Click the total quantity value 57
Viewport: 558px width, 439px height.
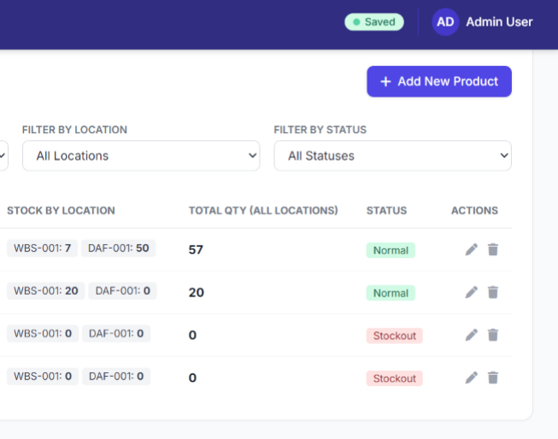point(196,249)
